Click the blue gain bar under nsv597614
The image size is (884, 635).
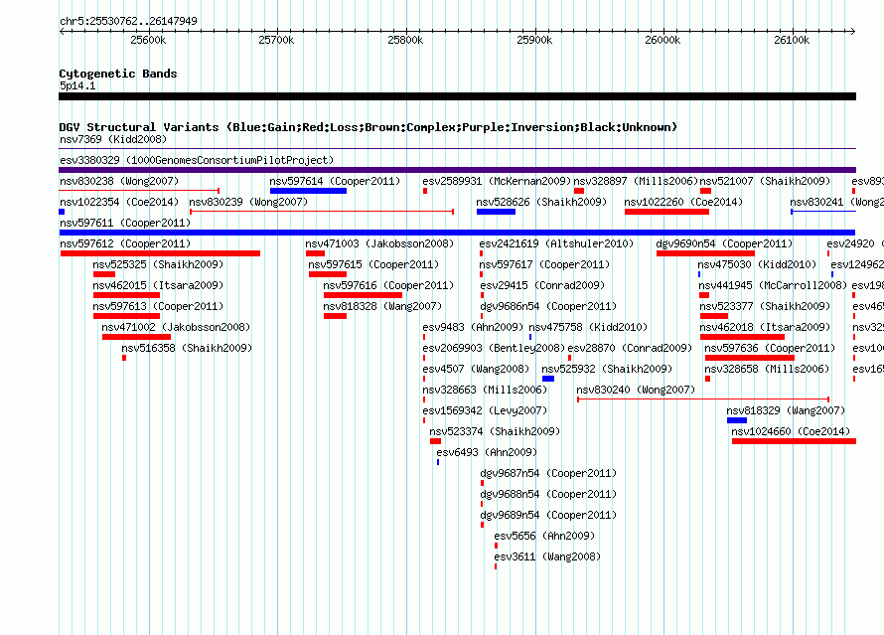(x=308, y=191)
